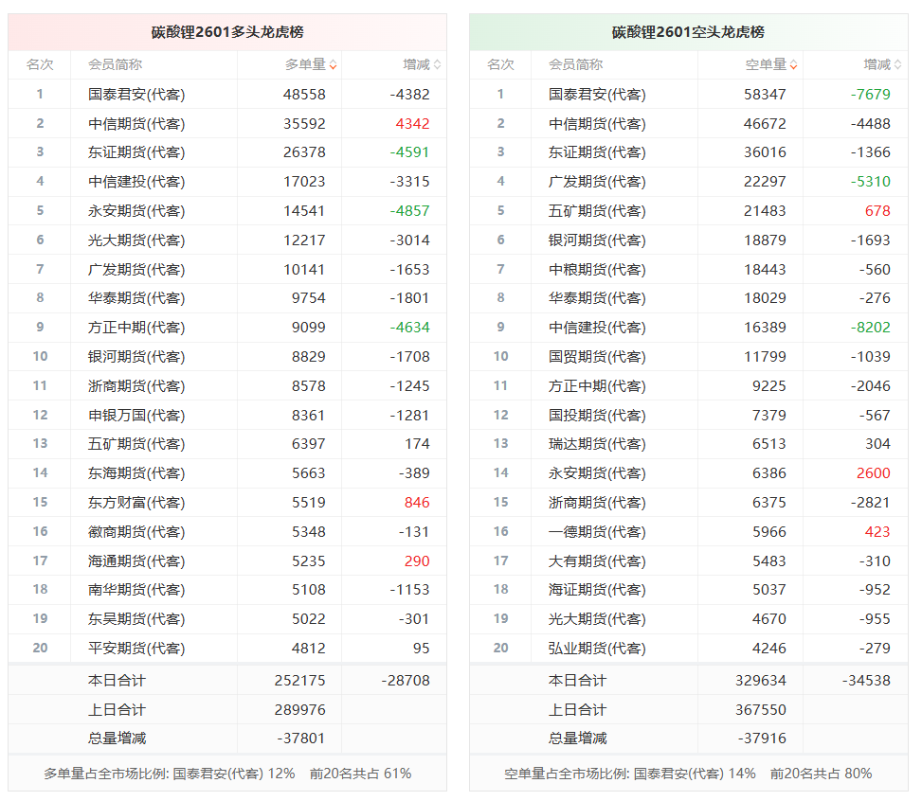Click green change value -4857
The height and width of the screenshot is (801, 922).
(x=410, y=210)
